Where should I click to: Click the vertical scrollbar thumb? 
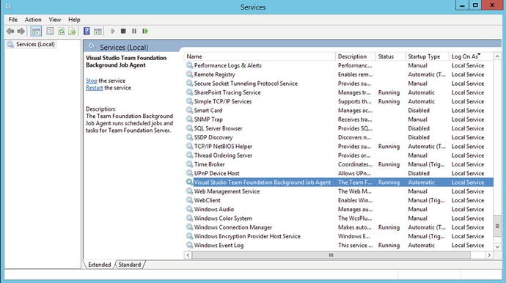tap(497, 227)
